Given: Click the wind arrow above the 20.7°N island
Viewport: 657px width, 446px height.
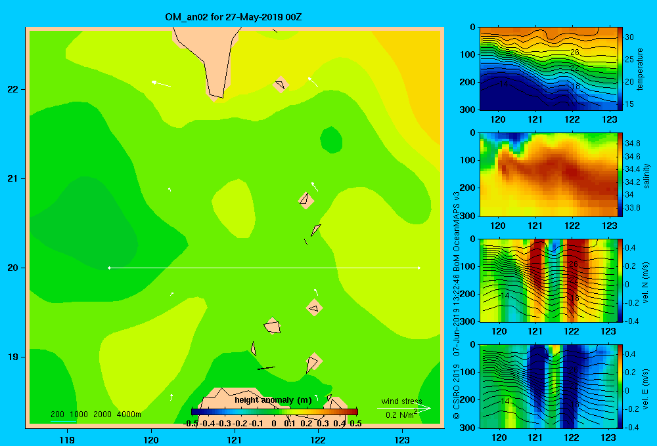Looking at the screenshot, I should (314, 187).
